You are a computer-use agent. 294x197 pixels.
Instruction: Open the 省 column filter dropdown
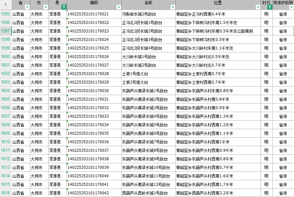coord(27,7)
